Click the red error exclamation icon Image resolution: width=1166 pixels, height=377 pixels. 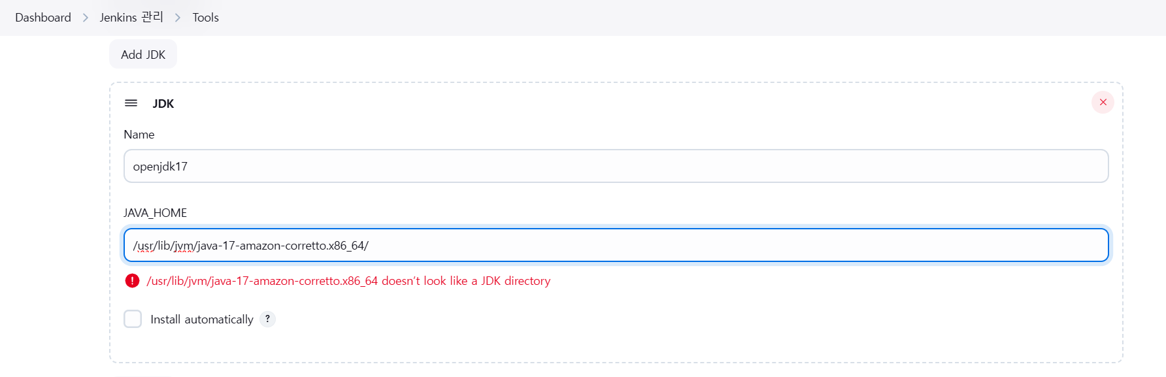pyautogui.click(x=132, y=281)
